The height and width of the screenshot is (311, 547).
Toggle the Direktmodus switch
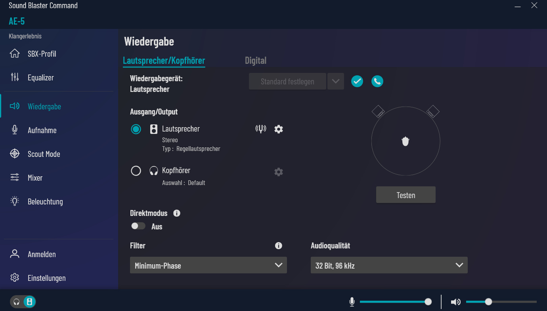[x=138, y=226]
